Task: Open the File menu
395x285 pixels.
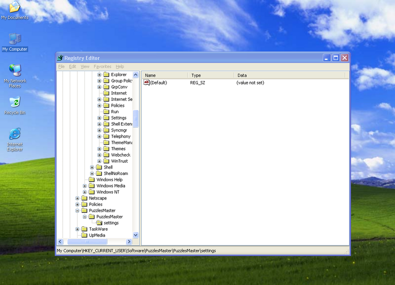Action: coord(61,67)
